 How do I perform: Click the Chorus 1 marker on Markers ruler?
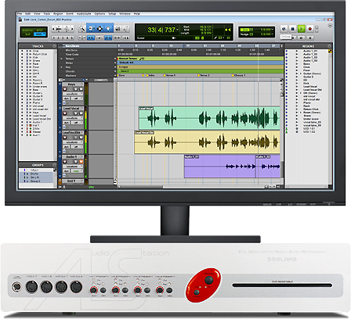pos(239,75)
